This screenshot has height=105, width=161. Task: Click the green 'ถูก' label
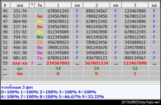pos(20,69)
